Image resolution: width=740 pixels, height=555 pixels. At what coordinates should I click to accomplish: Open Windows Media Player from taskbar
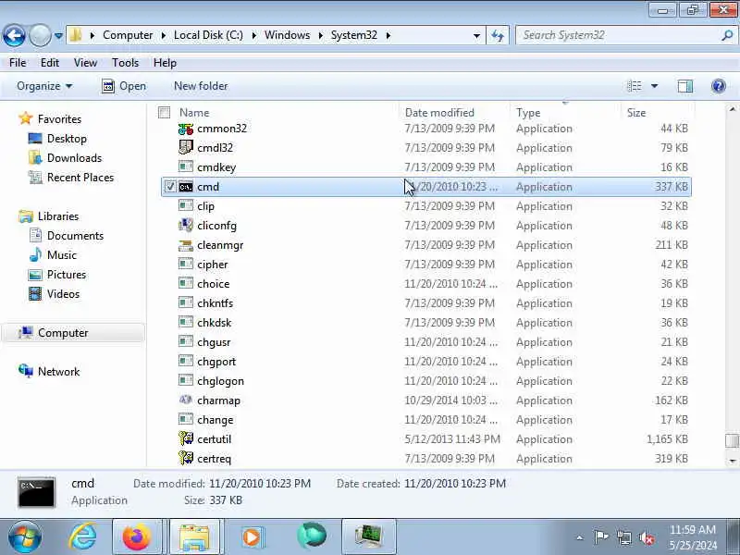[252, 536]
